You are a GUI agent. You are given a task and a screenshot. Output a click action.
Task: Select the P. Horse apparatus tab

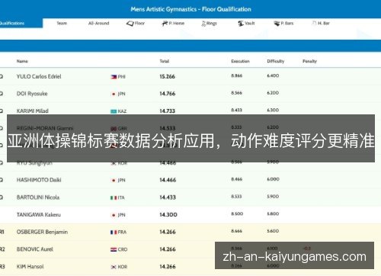[x=173, y=24]
